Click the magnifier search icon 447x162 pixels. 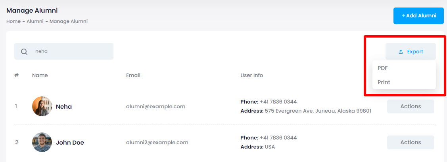pos(24,52)
